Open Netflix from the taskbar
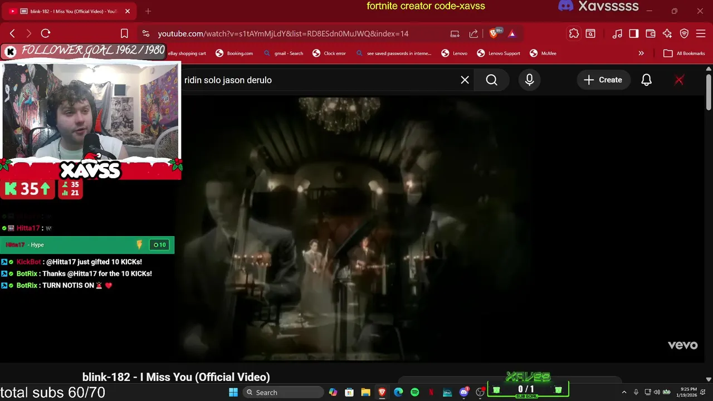Screen dimensions: 713x401 tap(431, 392)
